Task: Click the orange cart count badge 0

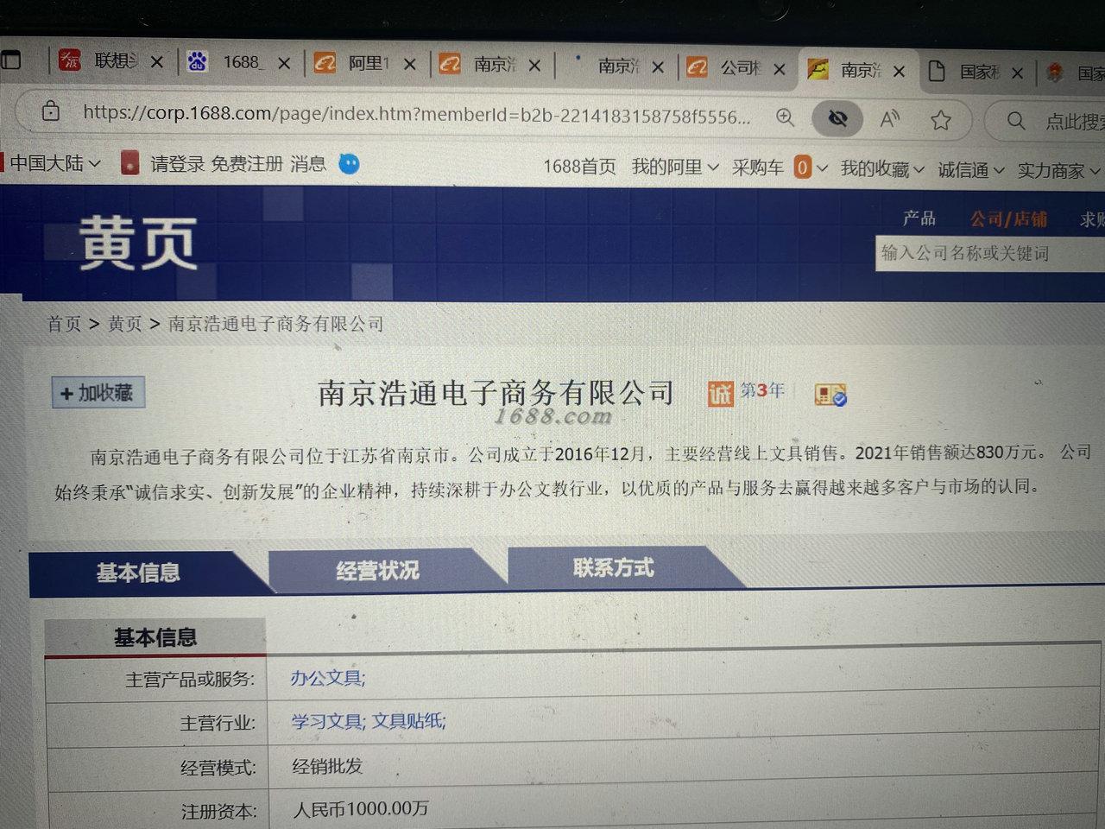Action: point(803,168)
